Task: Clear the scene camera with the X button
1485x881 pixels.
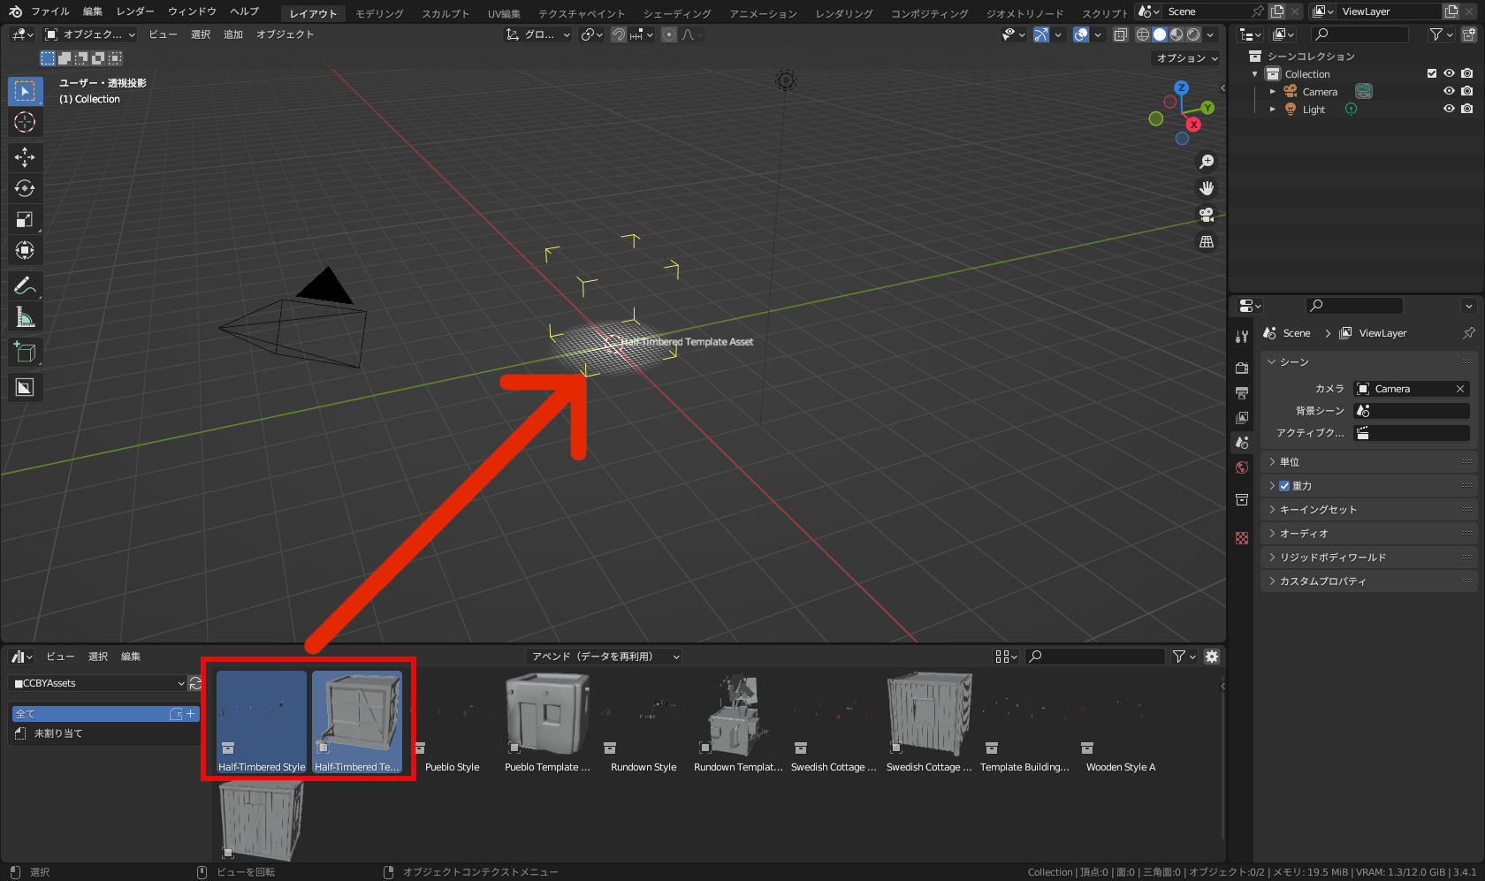Action: 1460,389
